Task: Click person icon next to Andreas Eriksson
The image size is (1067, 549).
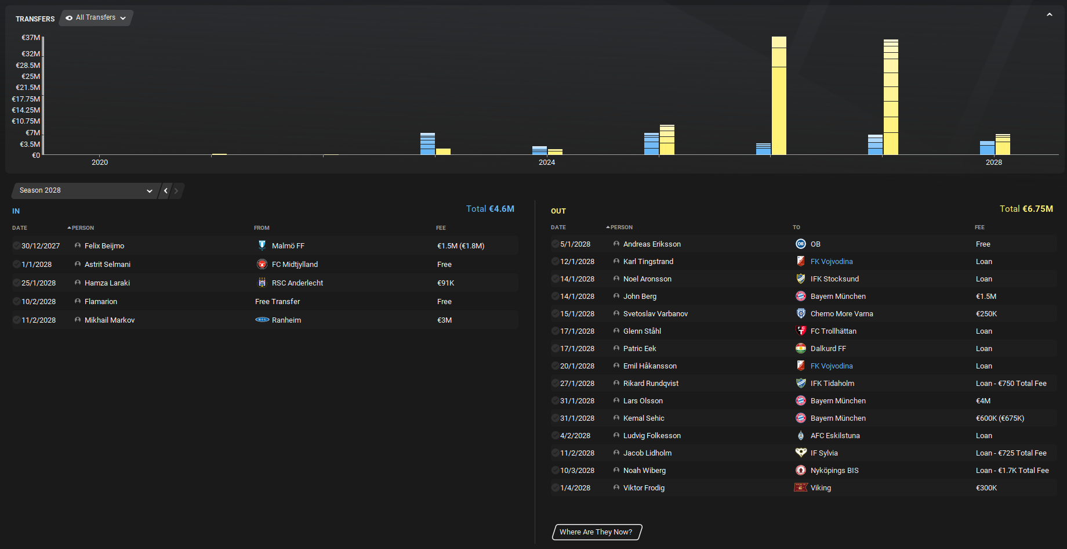Action: [616, 244]
